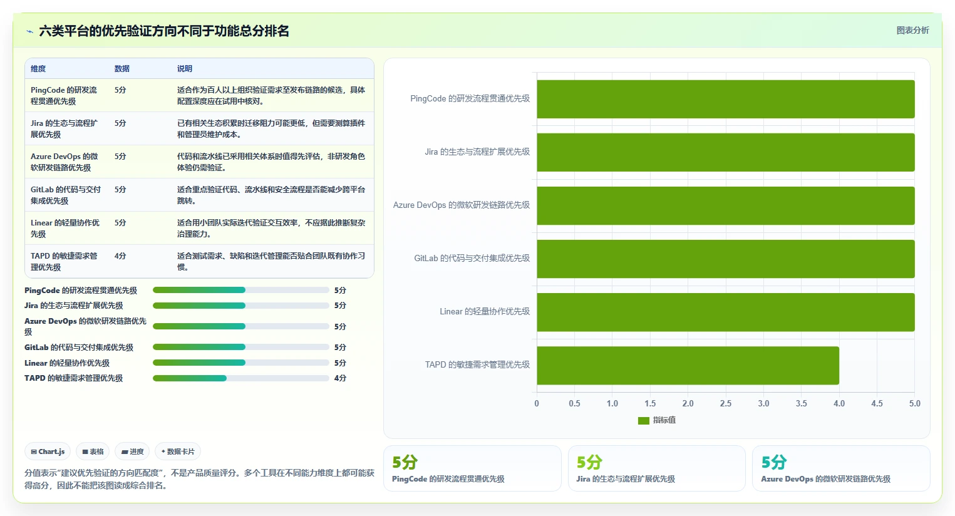Viewport: 955px width, 516px height.
Task: Click the 4分 label beside the TAPD progress bar
Action: point(340,378)
